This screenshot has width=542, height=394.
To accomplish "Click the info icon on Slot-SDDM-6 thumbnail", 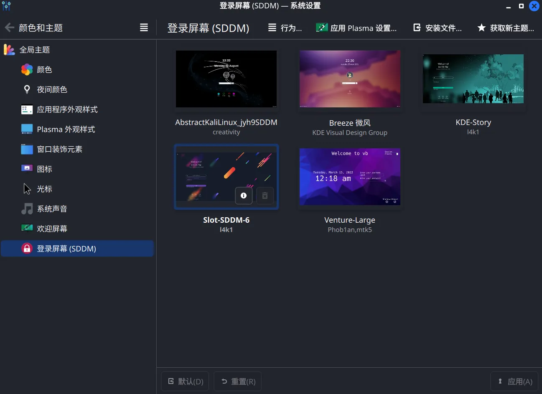I will tap(244, 196).
